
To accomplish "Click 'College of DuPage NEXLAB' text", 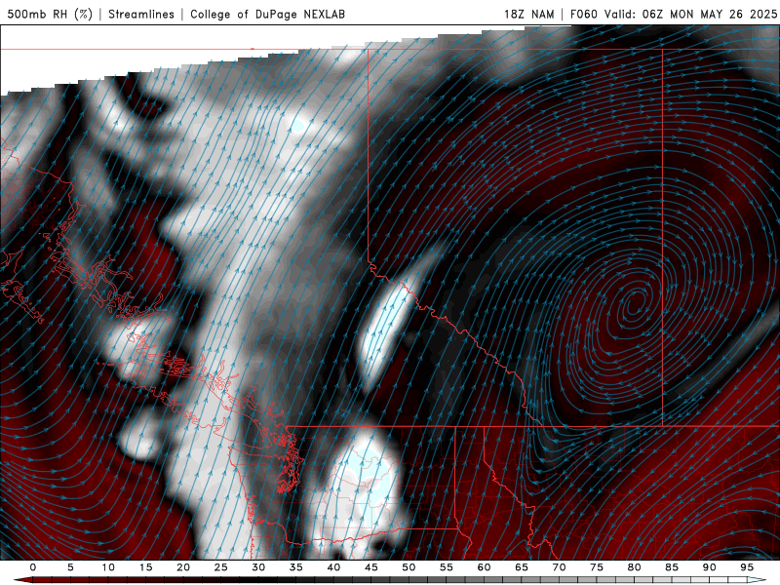I will pyautogui.click(x=267, y=14).
